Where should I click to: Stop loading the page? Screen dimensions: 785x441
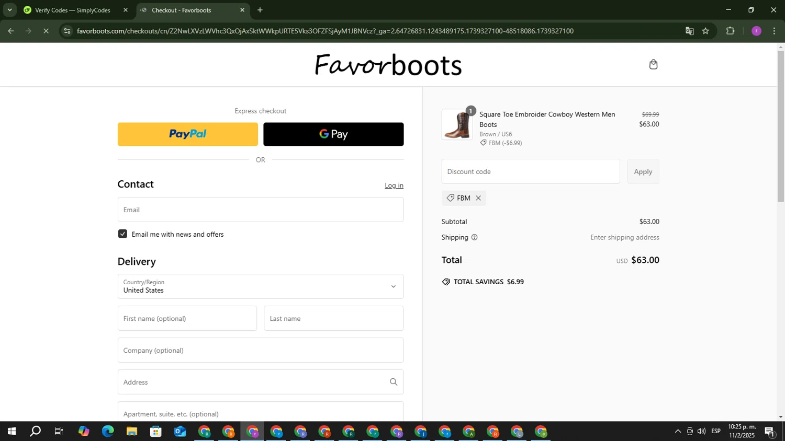(46, 31)
